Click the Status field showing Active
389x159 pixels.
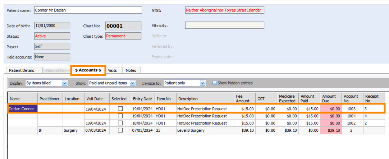[x=52, y=36]
